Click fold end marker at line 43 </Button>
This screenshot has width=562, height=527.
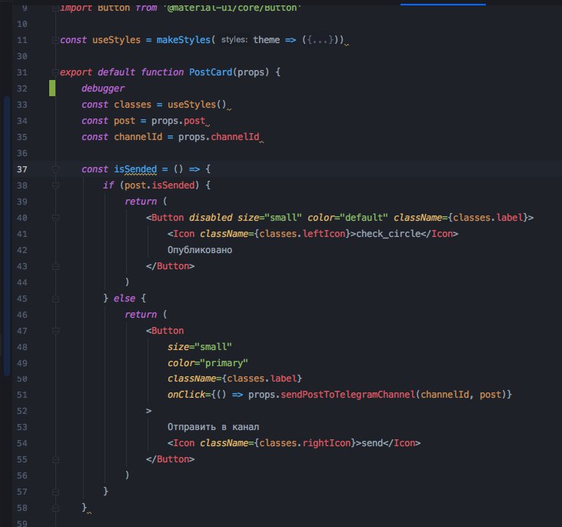[x=55, y=266]
